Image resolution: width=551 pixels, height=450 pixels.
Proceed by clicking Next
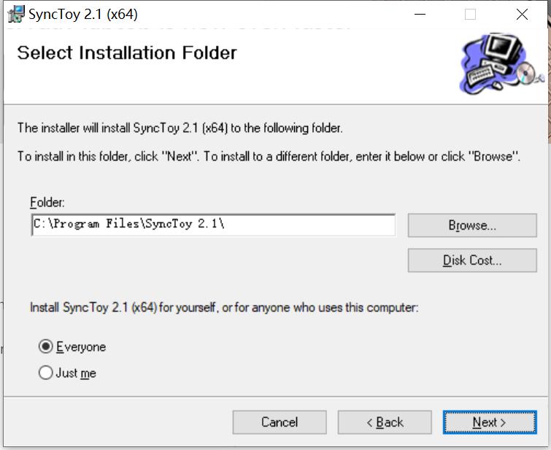[x=489, y=422]
